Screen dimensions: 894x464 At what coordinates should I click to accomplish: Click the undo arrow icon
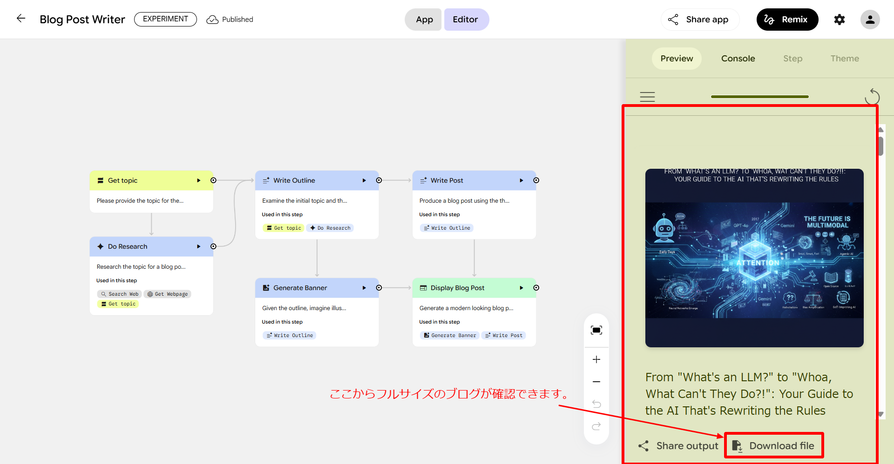(596, 404)
